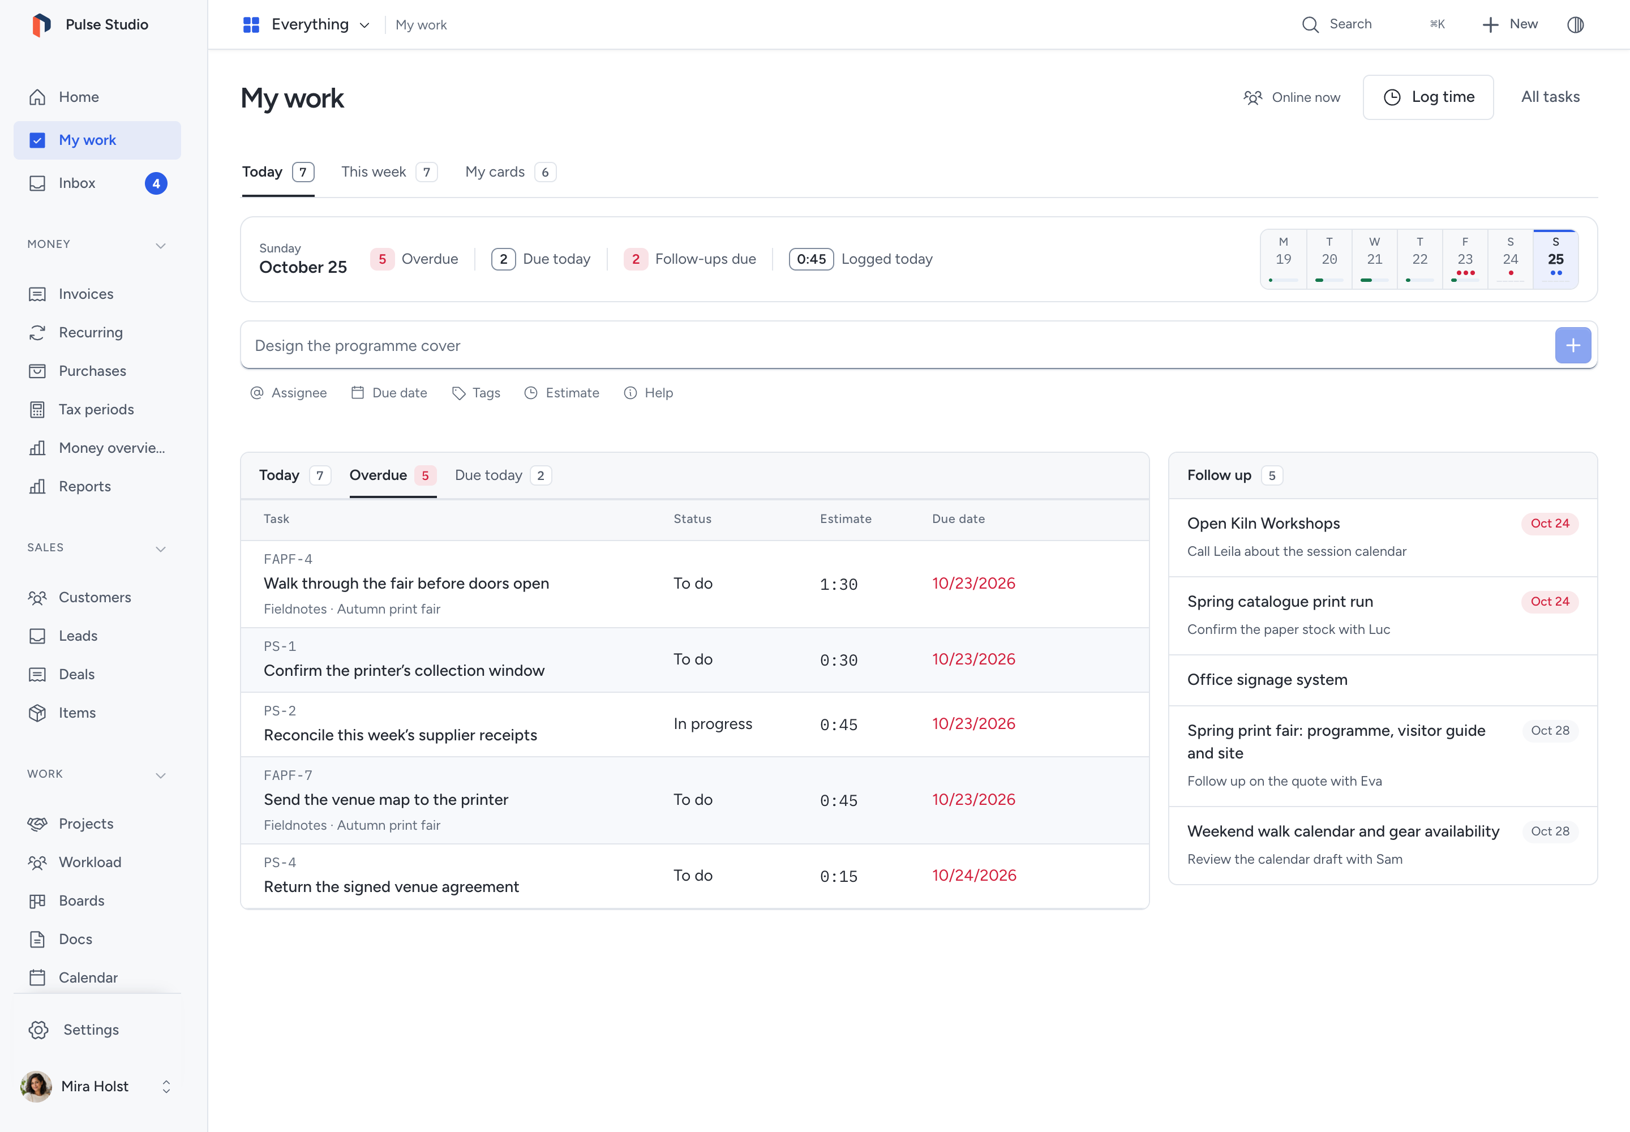Show who is Online now
The width and height of the screenshot is (1630, 1132).
[1292, 97]
